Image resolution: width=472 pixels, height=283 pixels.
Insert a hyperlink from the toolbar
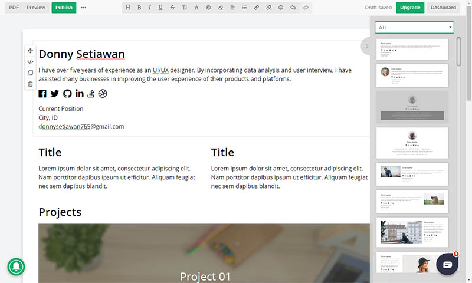tap(256, 8)
